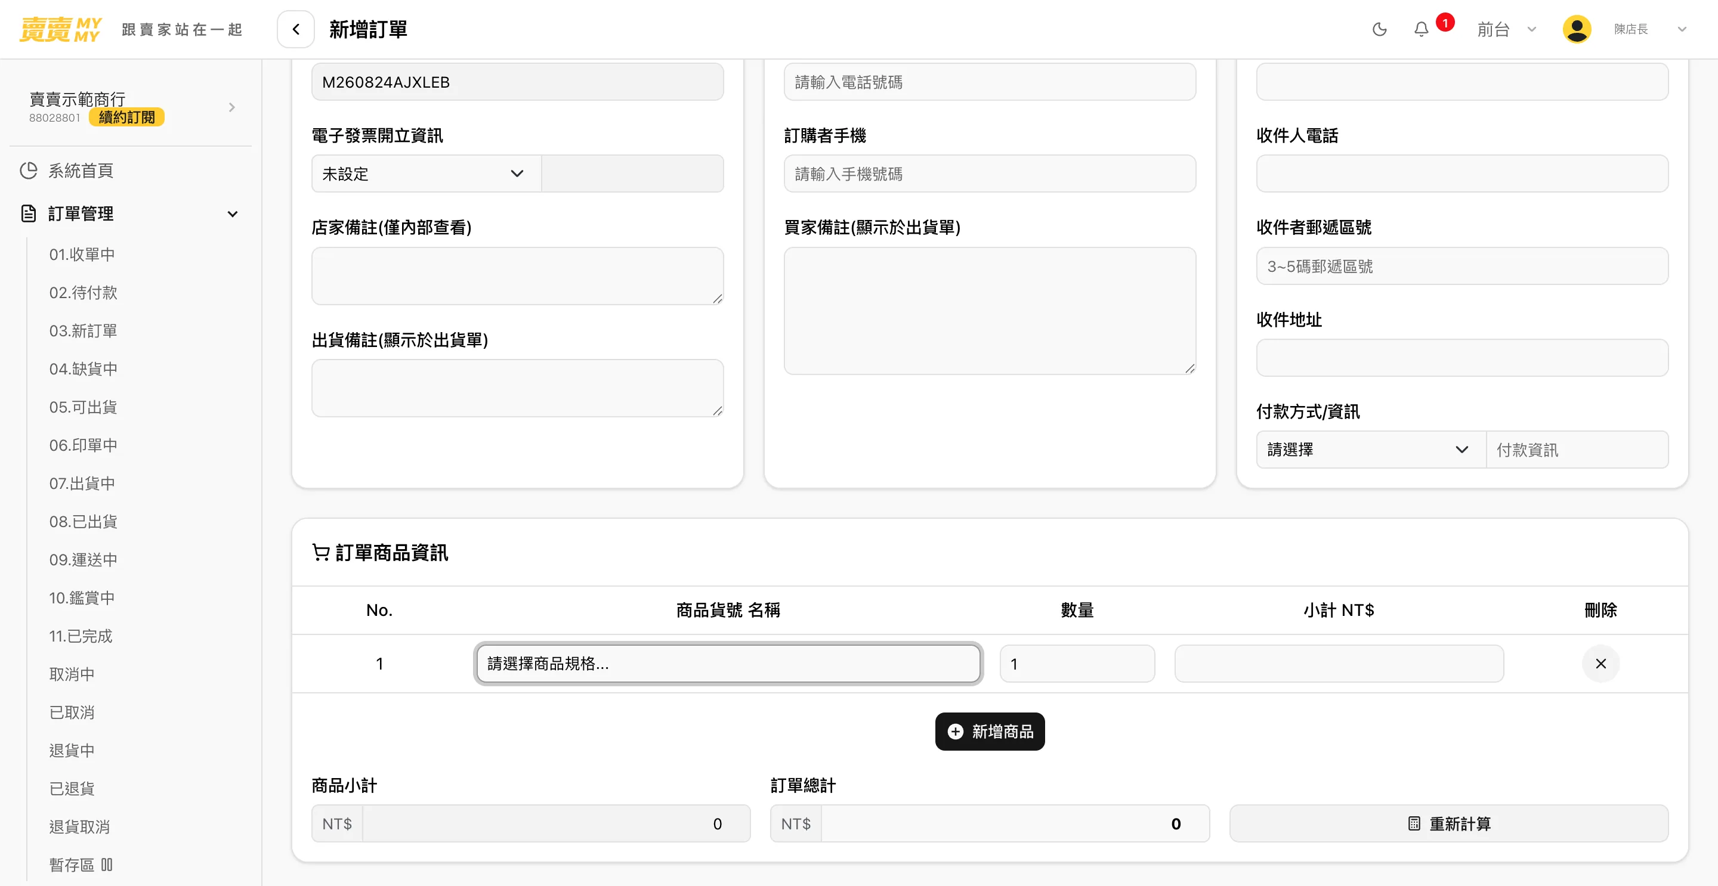Viewport: 1718px width, 886px height.
Task: Click 重新計算 button
Action: click(1448, 823)
